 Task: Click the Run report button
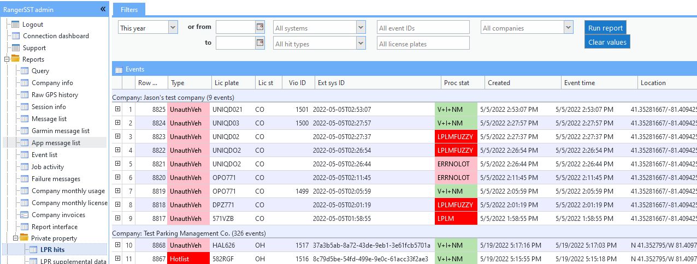[x=605, y=28]
